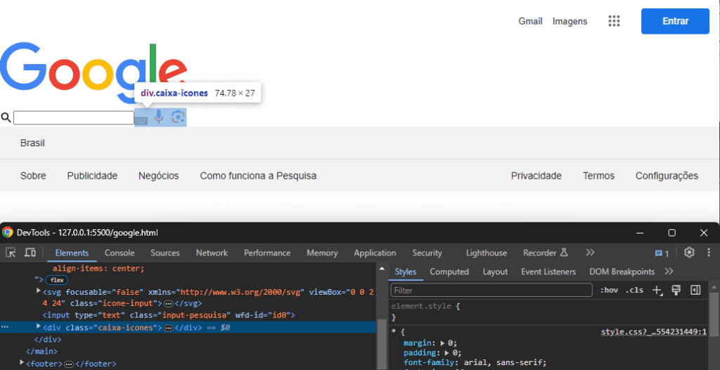
Task: Select the closing main tag row
Action: point(41,351)
